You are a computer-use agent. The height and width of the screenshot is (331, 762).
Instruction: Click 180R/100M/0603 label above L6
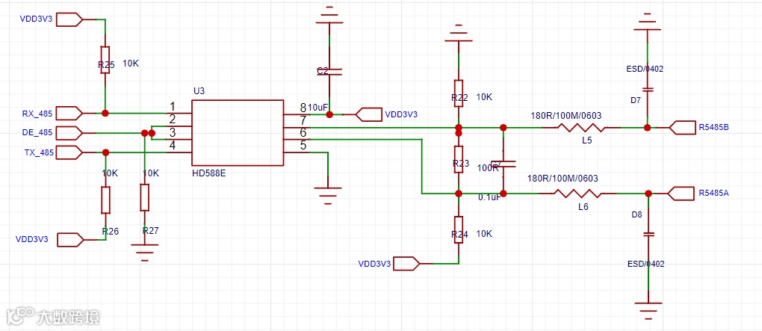[x=563, y=179]
